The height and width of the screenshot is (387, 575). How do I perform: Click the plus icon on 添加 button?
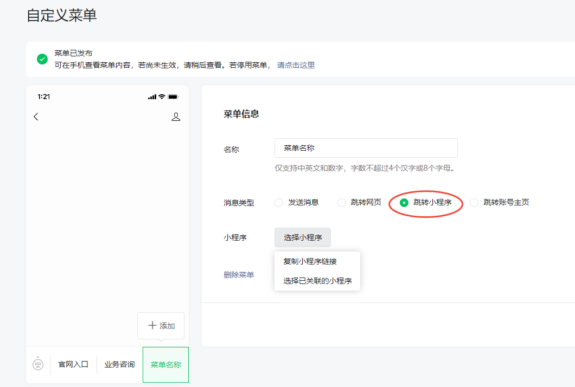tap(152, 325)
